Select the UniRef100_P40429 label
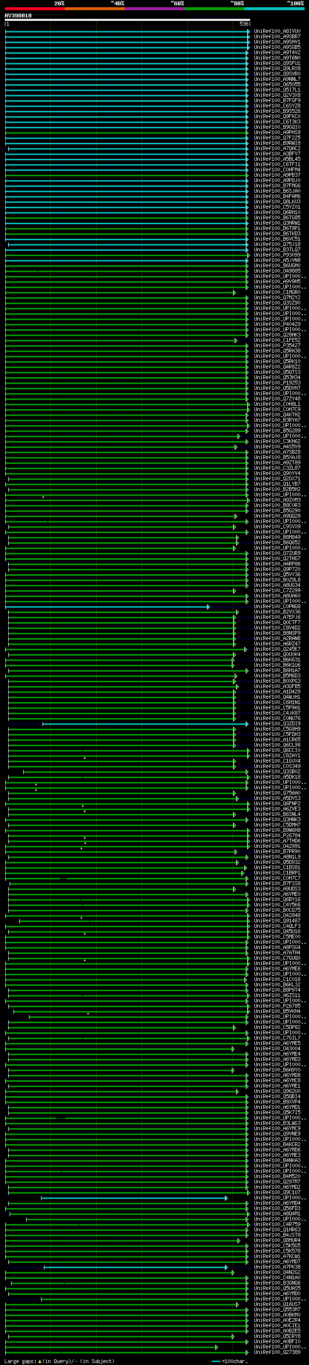This screenshot has height=1365, width=309. (277, 324)
